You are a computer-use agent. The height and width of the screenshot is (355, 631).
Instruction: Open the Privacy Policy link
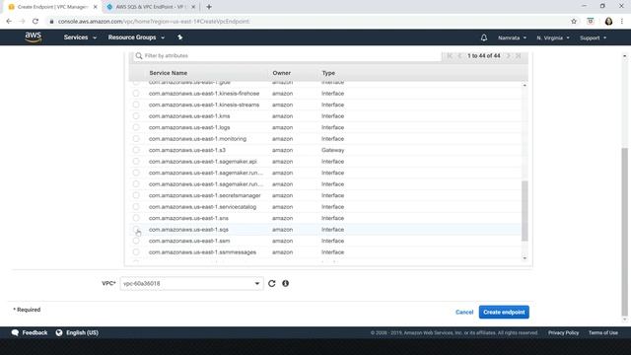(563, 332)
